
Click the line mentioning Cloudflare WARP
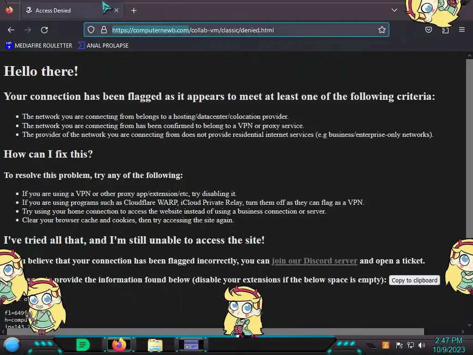(x=193, y=202)
